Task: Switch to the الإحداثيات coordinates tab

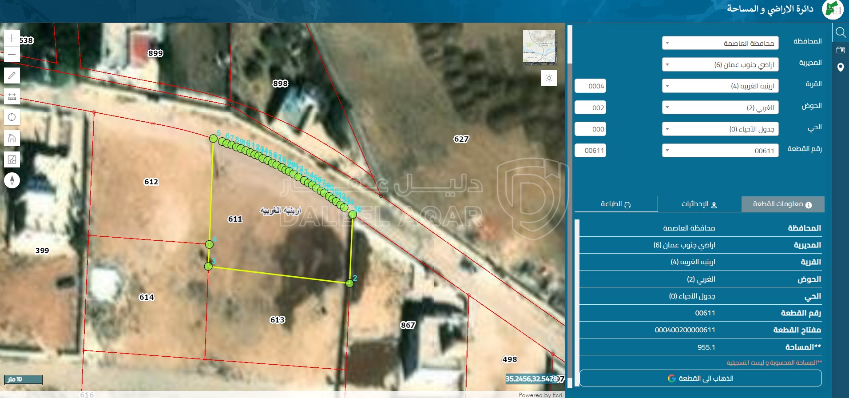Action: point(699,204)
